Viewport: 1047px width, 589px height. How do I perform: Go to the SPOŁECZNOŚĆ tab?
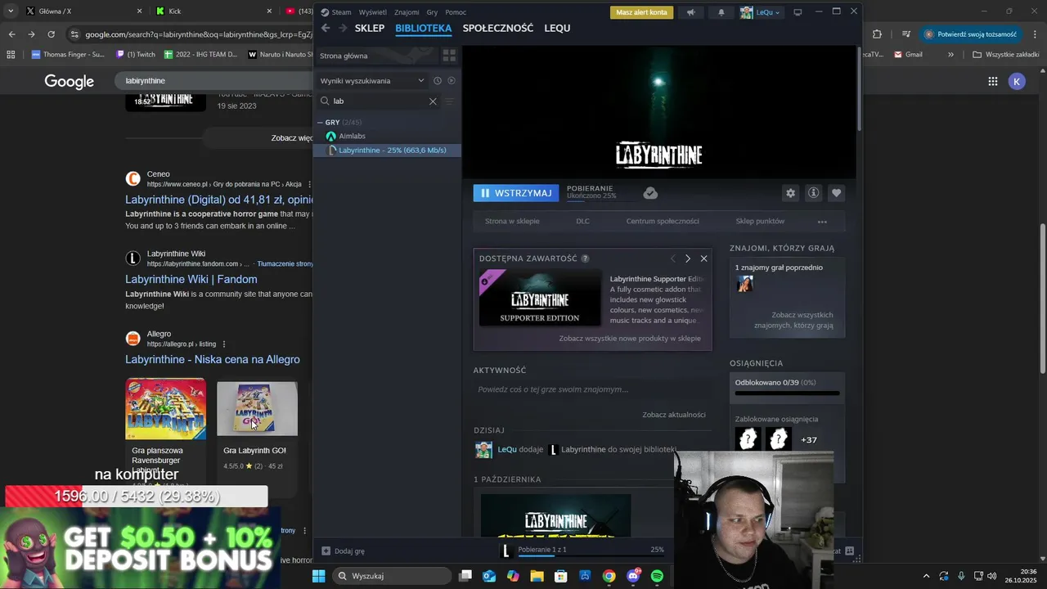498,28
